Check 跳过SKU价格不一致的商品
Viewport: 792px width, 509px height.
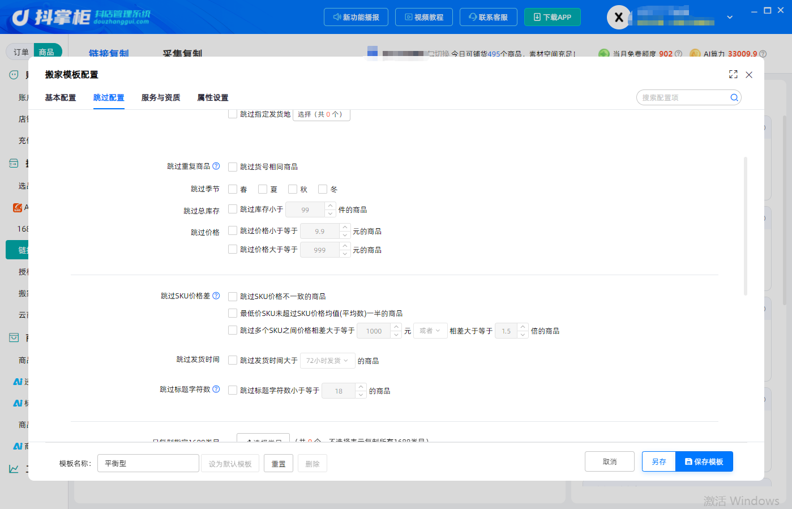coord(233,296)
